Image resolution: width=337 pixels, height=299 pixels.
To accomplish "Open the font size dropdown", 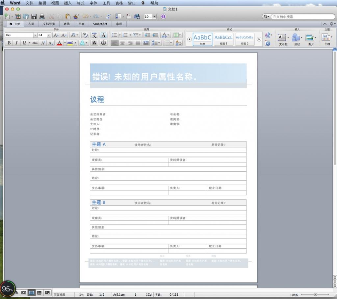I will point(49,35).
